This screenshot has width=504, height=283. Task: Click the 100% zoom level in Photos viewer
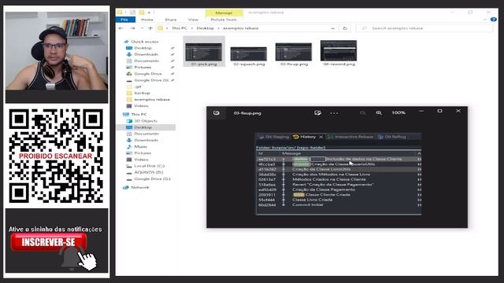398,113
